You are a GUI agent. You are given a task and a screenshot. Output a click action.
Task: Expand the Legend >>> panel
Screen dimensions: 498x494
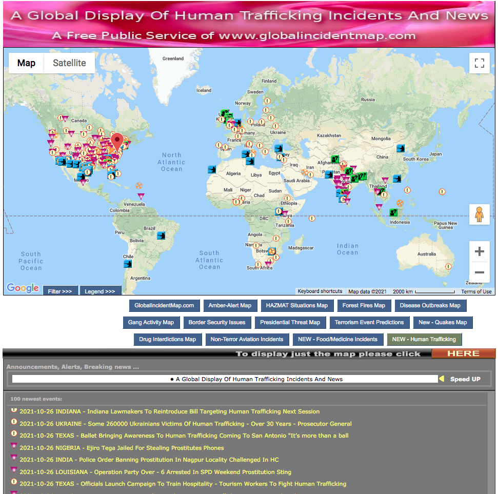click(99, 291)
